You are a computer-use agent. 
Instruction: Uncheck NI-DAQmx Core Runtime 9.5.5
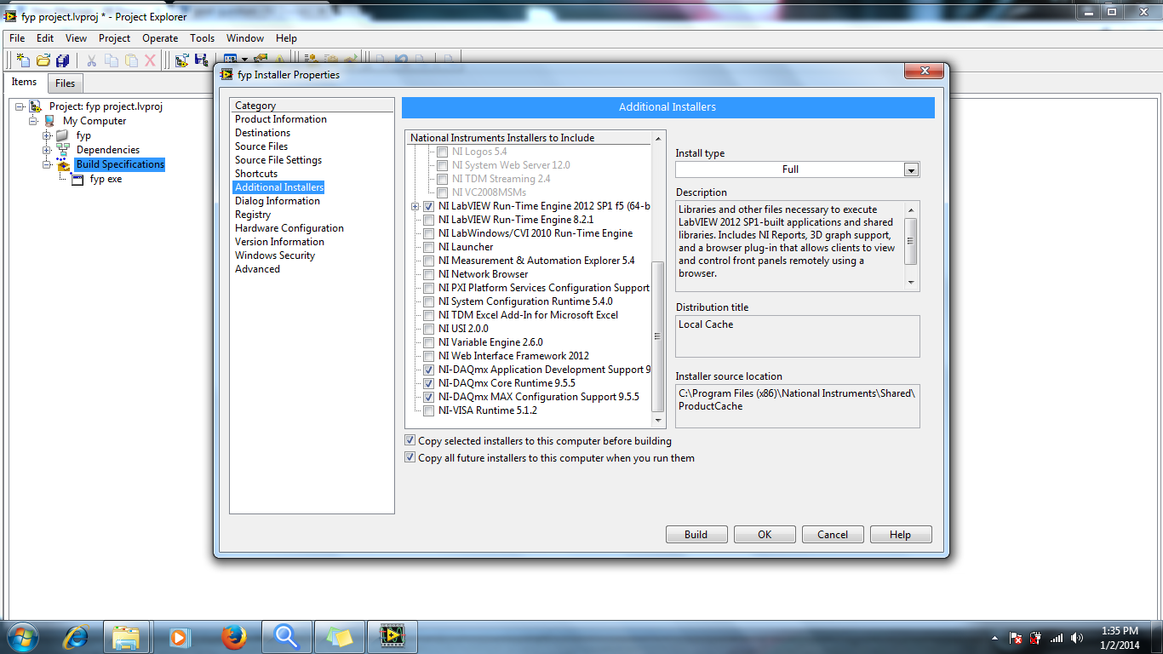point(429,383)
